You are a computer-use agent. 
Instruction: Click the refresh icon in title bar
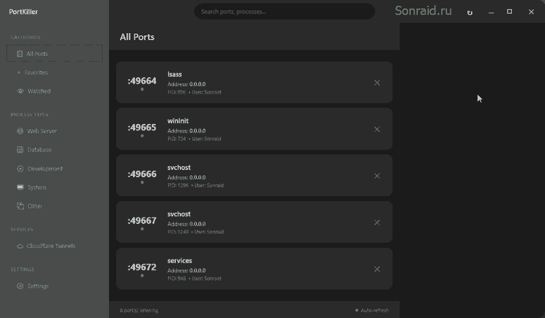tap(470, 12)
